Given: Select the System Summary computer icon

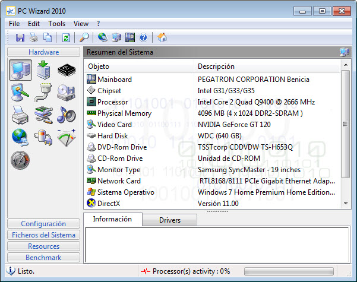Looking at the screenshot, I should [x=20, y=70].
